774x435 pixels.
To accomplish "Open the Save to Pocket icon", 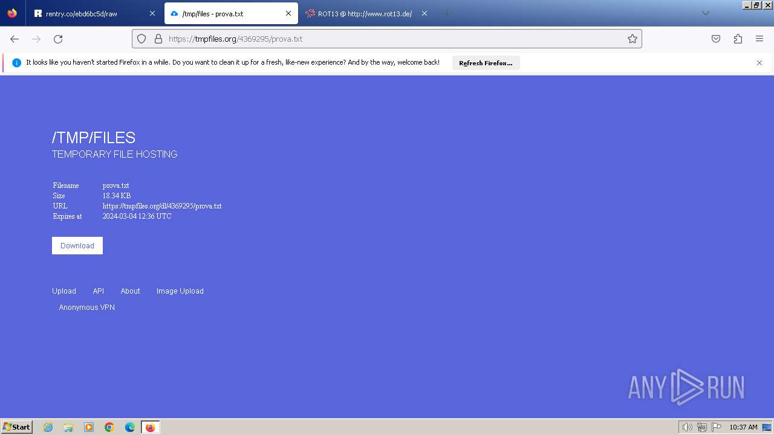I will click(716, 39).
